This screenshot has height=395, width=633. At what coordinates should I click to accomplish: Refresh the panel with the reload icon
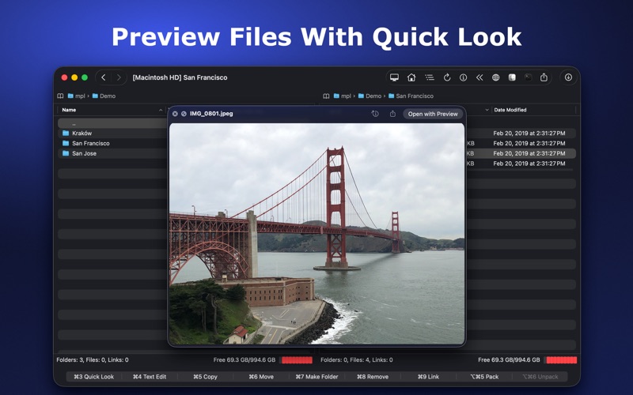[447, 77]
